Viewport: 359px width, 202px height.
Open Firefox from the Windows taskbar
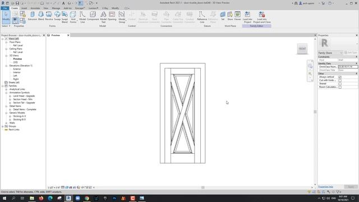click(x=41, y=198)
